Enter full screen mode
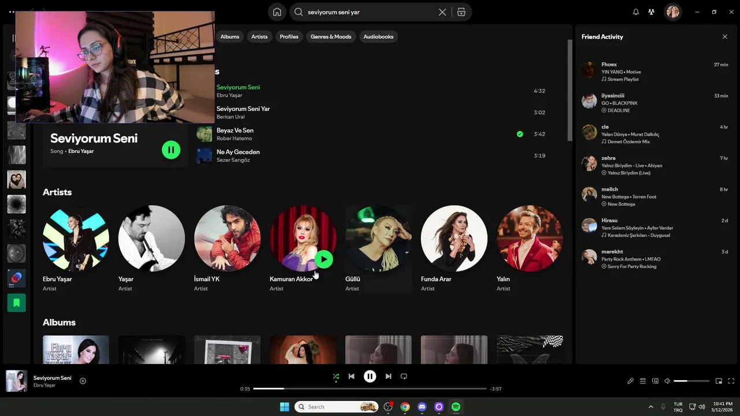Viewport: 740px width, 416px height. (x=731, y=381)
